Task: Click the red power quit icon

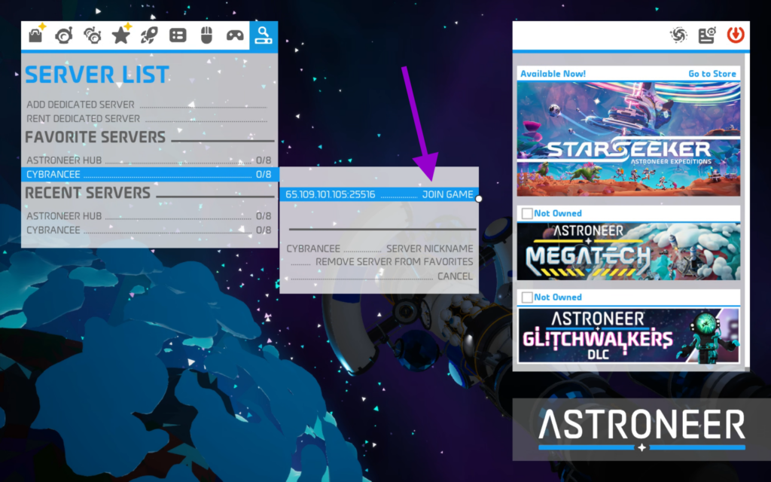Action: [x=736, y=35]
